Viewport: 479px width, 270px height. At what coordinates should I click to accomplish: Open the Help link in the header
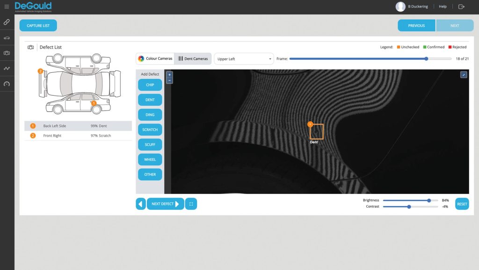click(x=443, y=6)
